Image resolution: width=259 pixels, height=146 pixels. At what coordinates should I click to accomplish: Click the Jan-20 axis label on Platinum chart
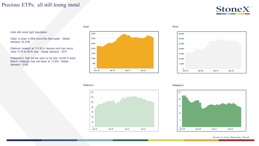click(111, 129)
